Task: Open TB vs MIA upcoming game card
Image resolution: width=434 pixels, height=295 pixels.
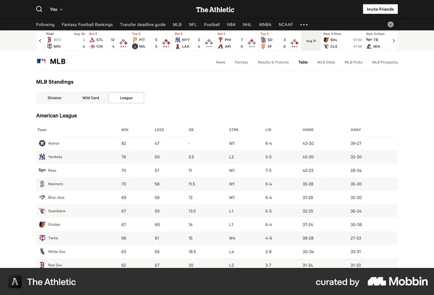Action: [377, 41]
